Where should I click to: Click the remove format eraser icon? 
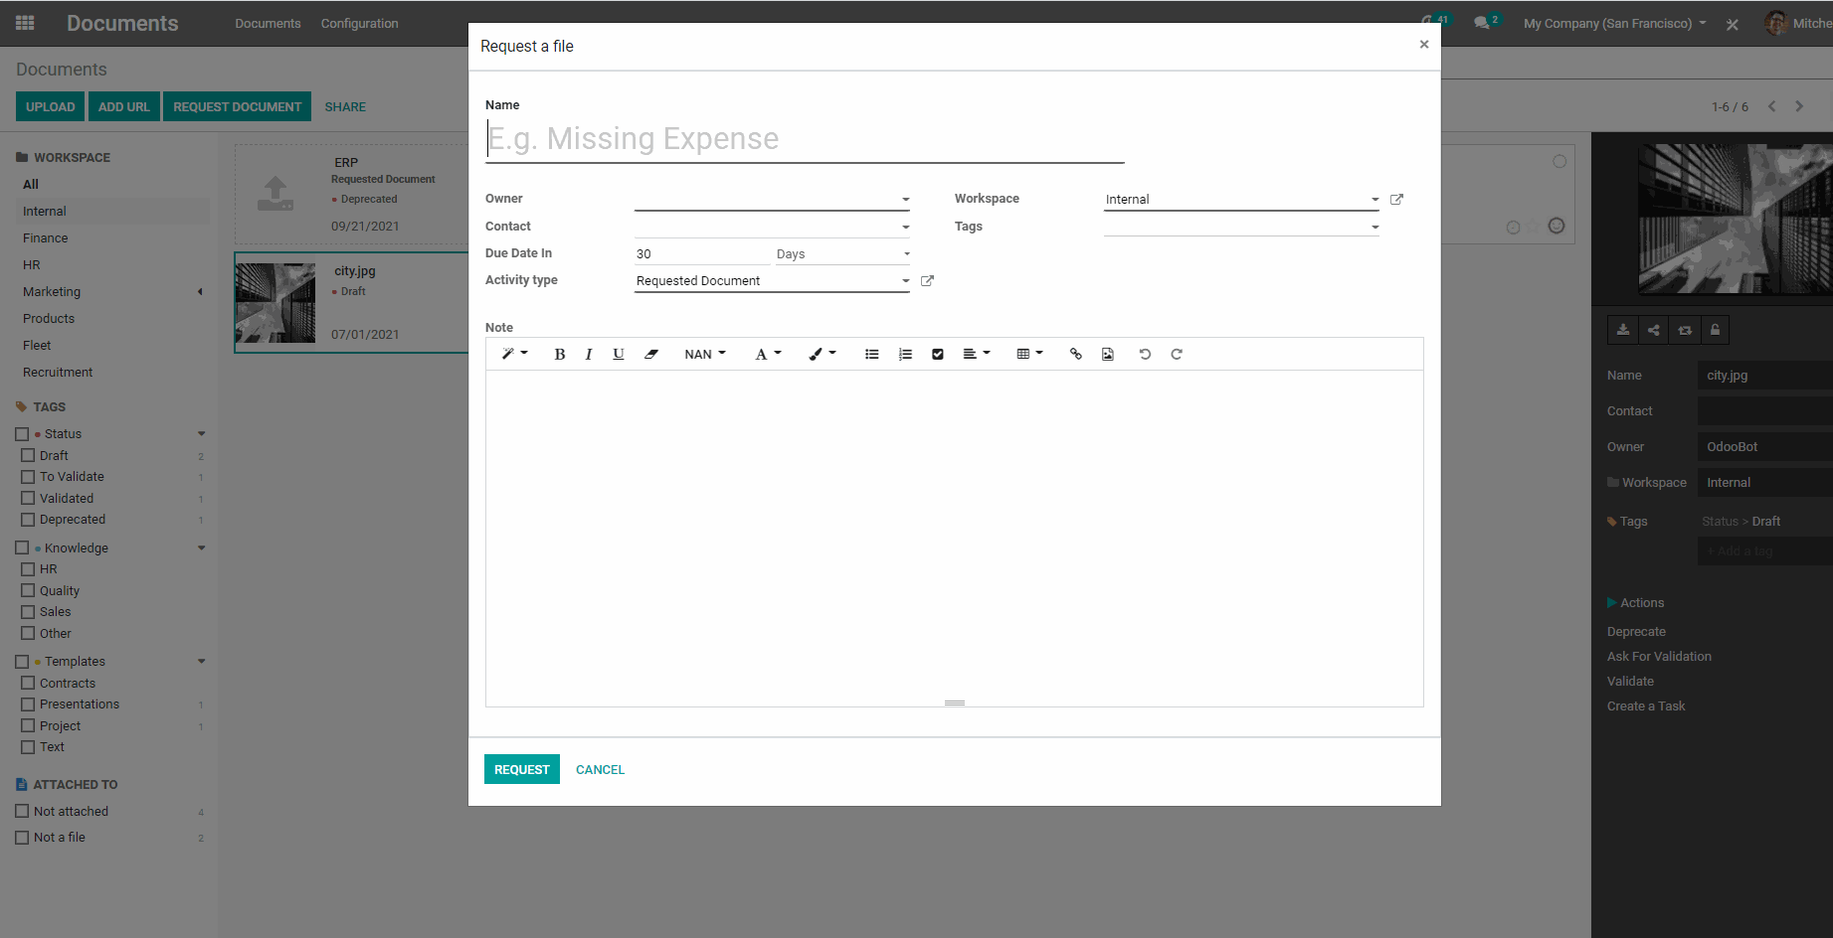[651, 354]
